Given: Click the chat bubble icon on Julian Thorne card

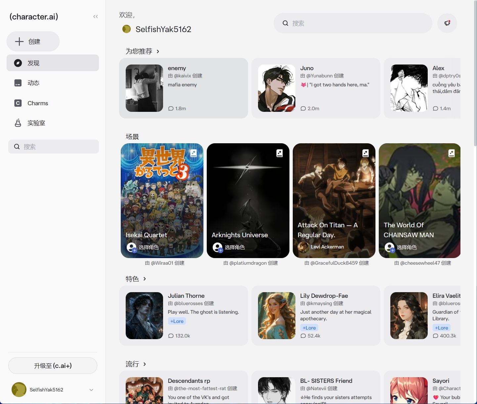Looking at the screenshot, I should tap(171, 336).
